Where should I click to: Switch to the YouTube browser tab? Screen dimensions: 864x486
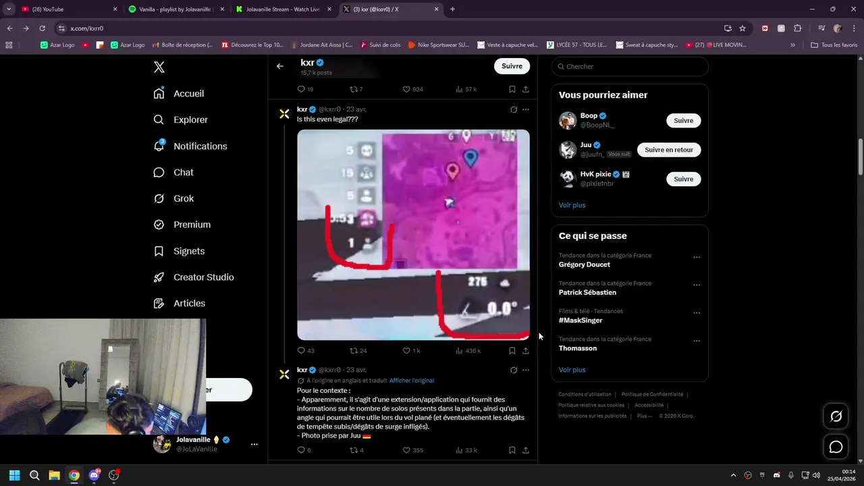coord(67,9)
